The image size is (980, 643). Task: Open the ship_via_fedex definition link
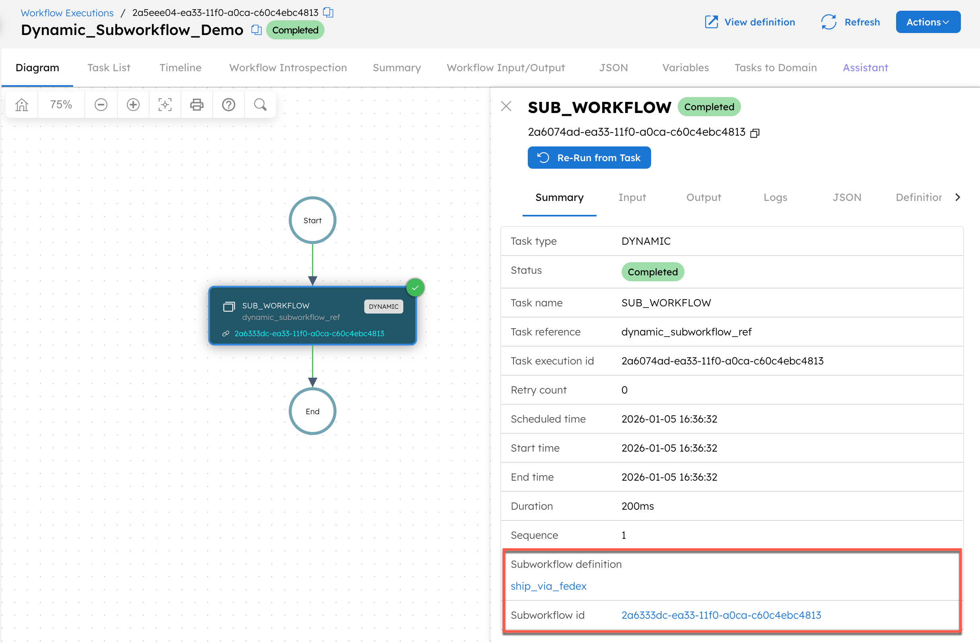point(548,586)
